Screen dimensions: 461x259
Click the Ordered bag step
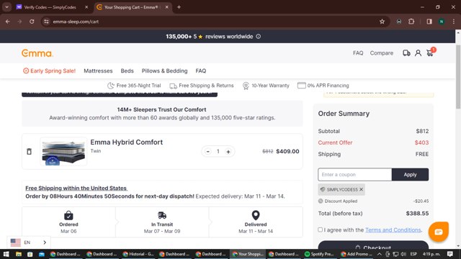click(x=68, y=222)
